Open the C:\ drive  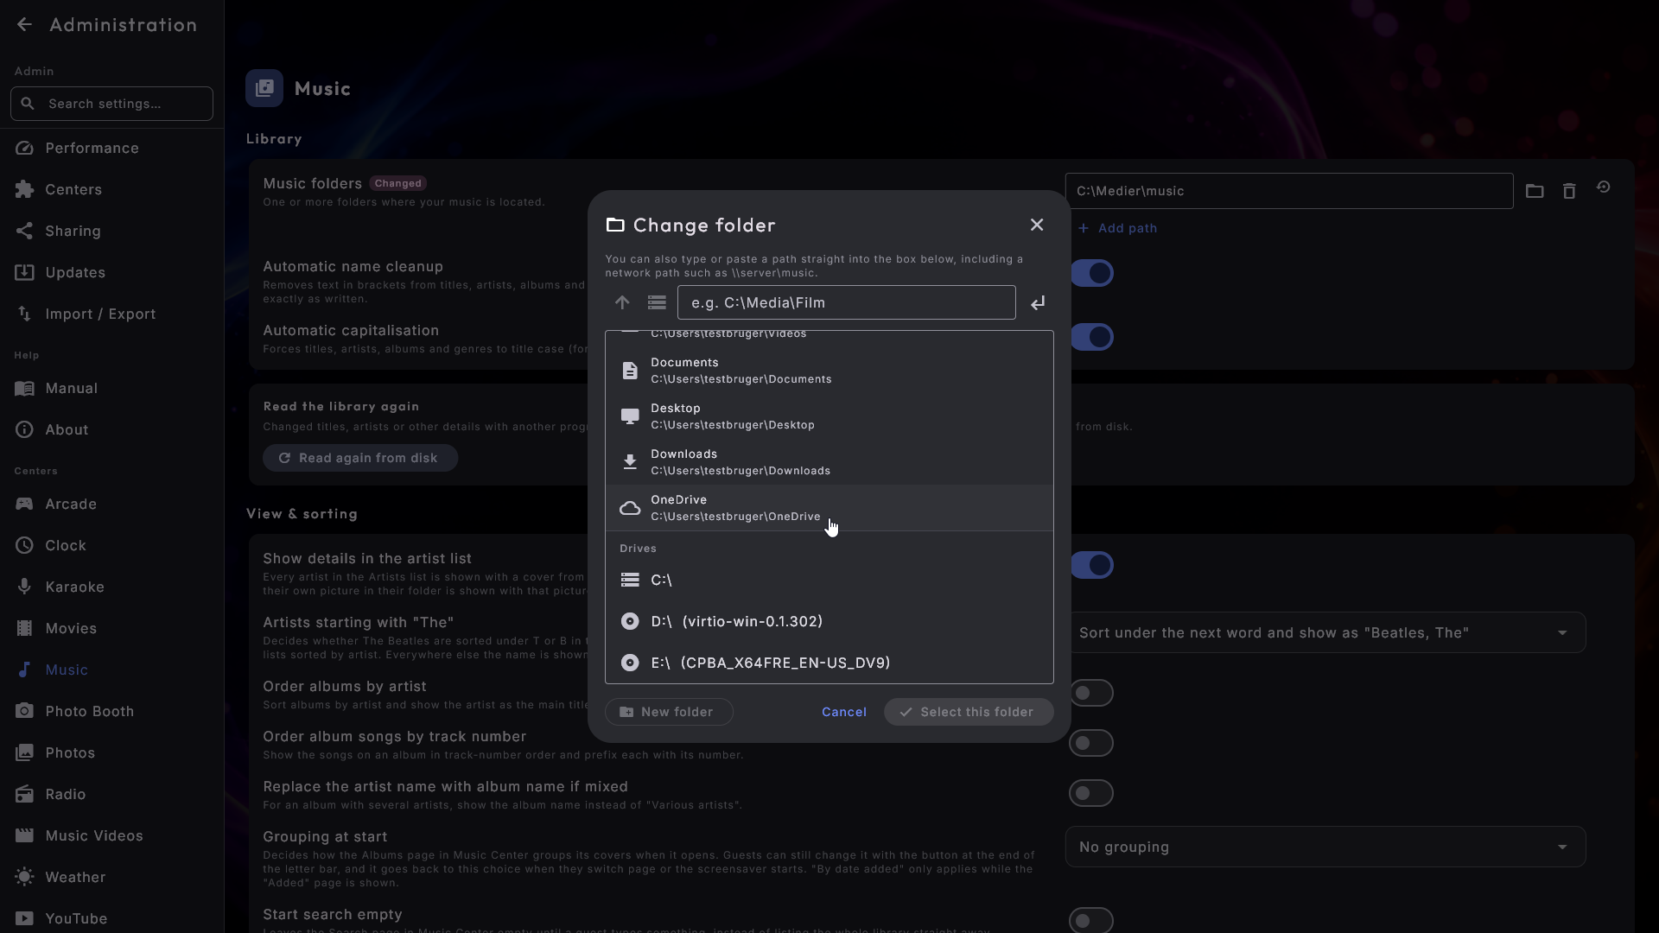click(829, 580)
